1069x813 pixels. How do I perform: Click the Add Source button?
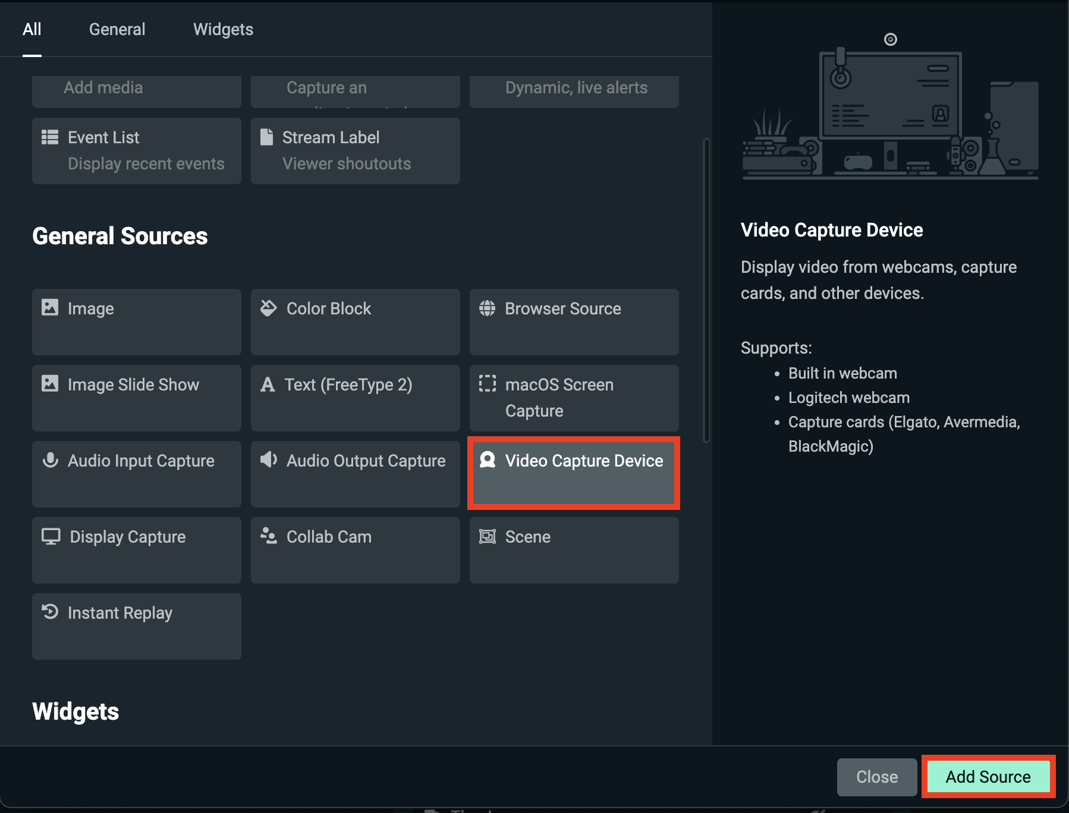click(x=987, y=777)
